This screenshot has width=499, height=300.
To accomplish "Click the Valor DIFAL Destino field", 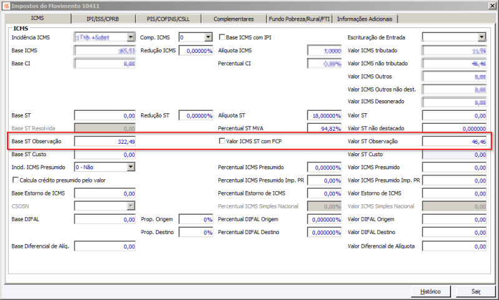I will (454, 232).
